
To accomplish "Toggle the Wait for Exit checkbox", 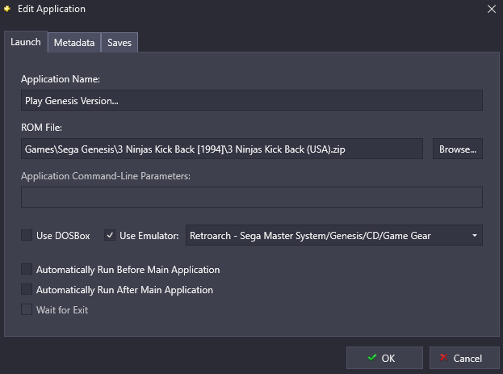I will tap(27, 309).
